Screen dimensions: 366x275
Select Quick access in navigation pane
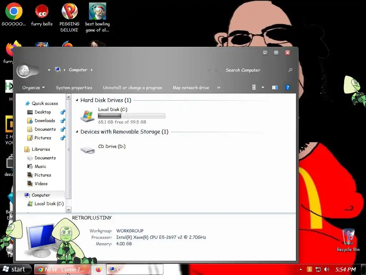[x=45, y=103]
